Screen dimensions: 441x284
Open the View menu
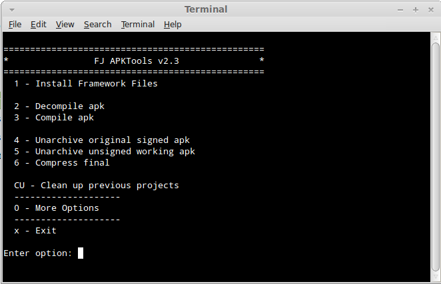[x=65, y=25]
